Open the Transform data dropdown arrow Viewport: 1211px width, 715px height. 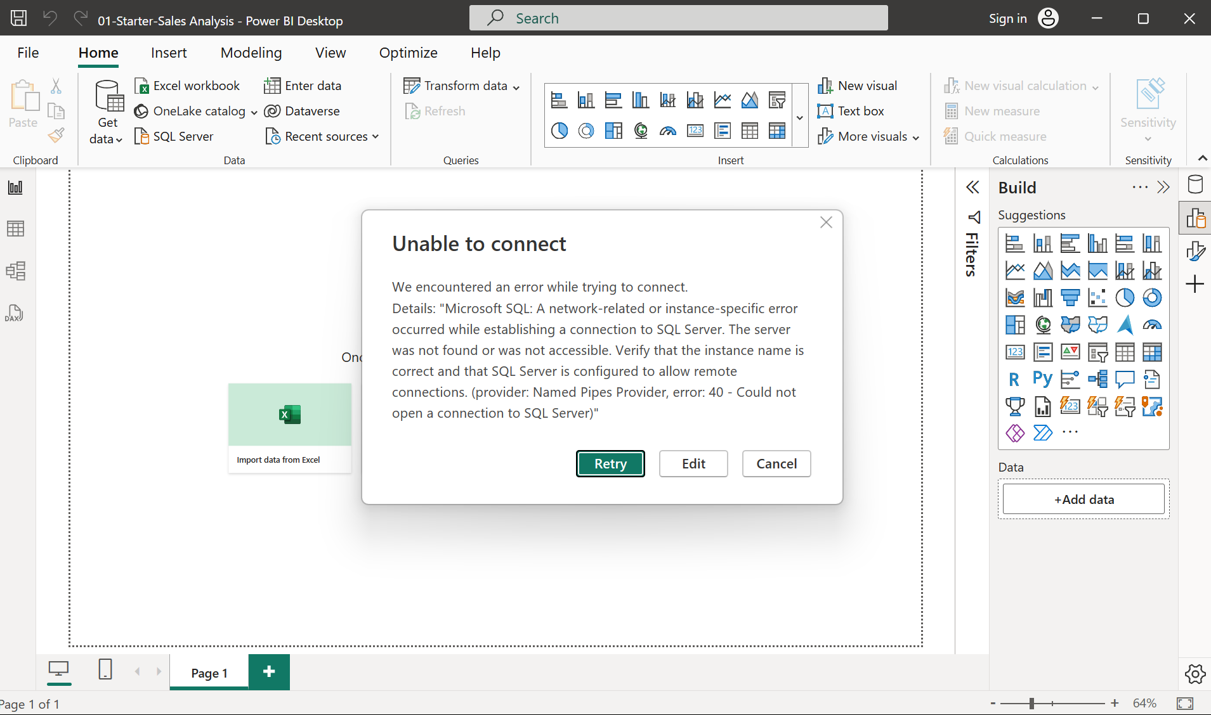(x=516, y=87)
